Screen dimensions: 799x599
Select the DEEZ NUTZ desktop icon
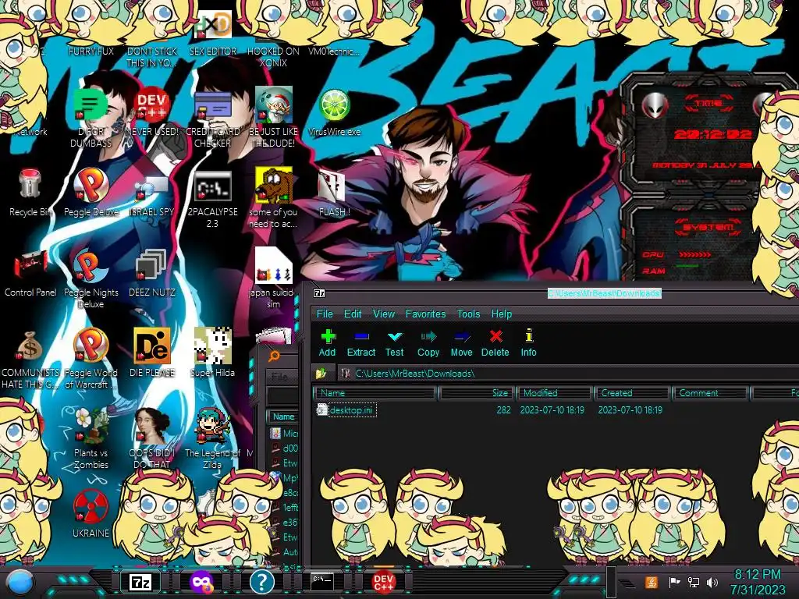[x=151, y=274]
